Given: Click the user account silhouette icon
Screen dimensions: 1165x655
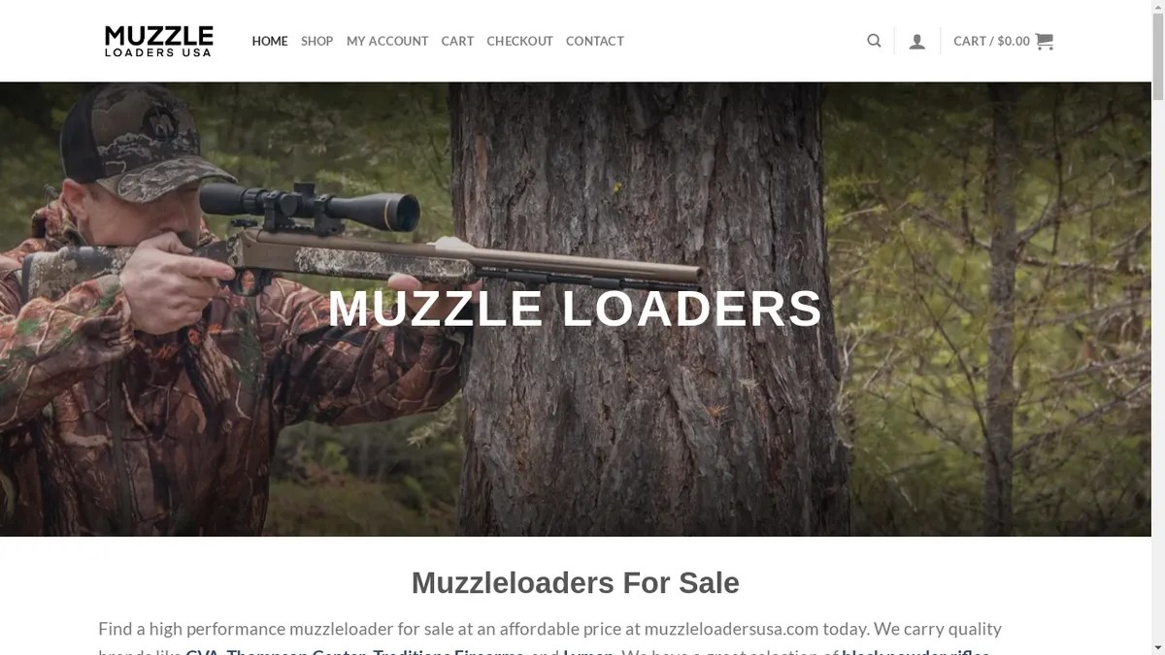Looking at the screenshot, I should (x=916, y=41).
